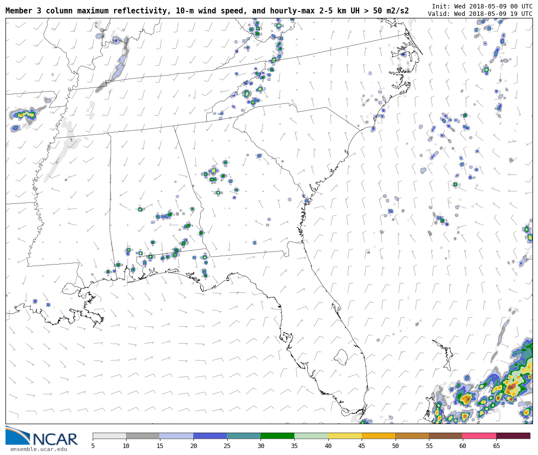Click the colorbar label 20

193,446
